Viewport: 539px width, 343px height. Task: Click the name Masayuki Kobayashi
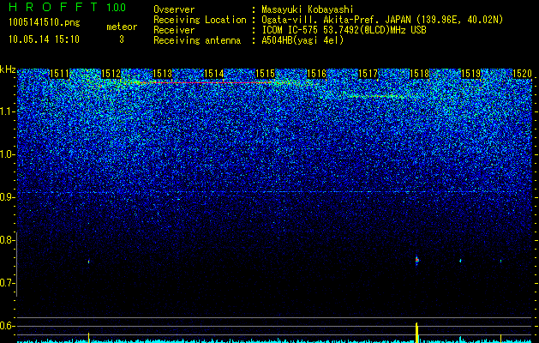pyautogui.click(x=308, y=10)
